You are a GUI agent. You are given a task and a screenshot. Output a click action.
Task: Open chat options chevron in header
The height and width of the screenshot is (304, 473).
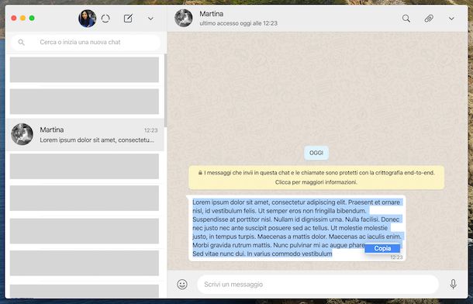[x=451, y=19]
